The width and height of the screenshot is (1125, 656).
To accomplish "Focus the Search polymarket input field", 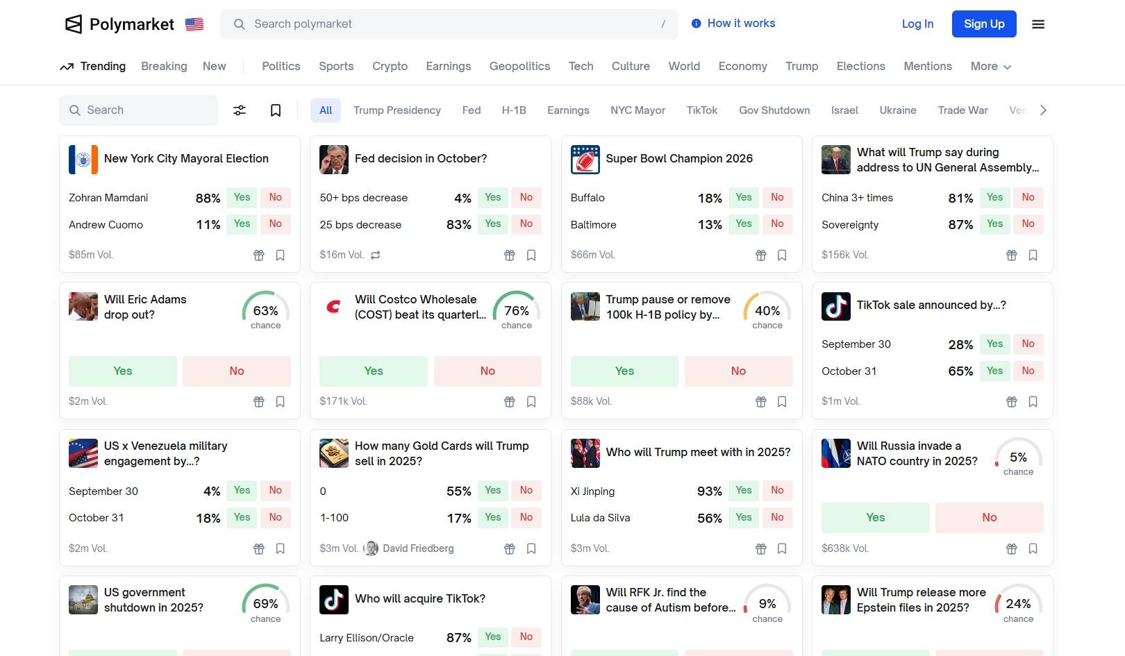I will pos(449,24).
